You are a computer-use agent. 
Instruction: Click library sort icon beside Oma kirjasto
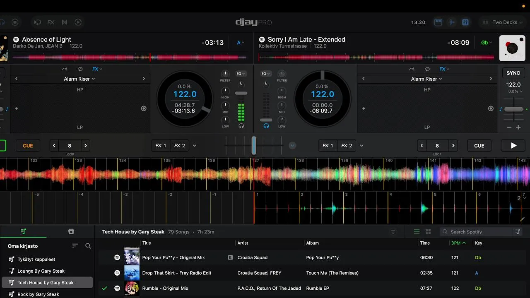pos(75,246)
